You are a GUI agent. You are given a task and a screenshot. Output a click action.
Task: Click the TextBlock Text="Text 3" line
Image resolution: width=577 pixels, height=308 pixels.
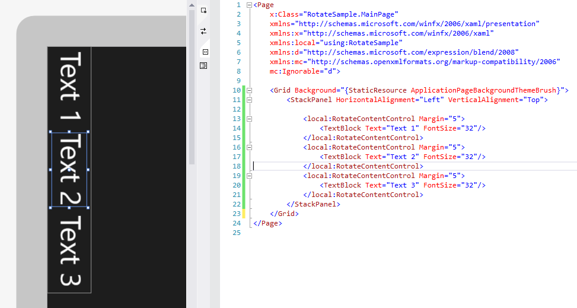coord(403,185)
